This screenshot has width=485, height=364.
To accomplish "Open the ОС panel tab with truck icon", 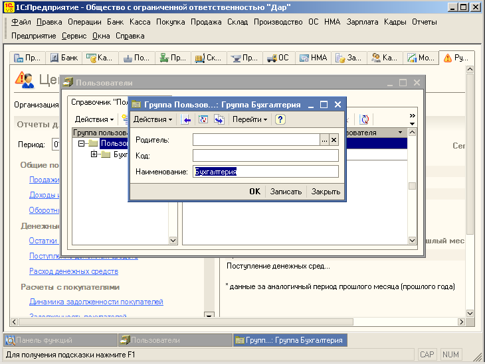I will (278, 58).
